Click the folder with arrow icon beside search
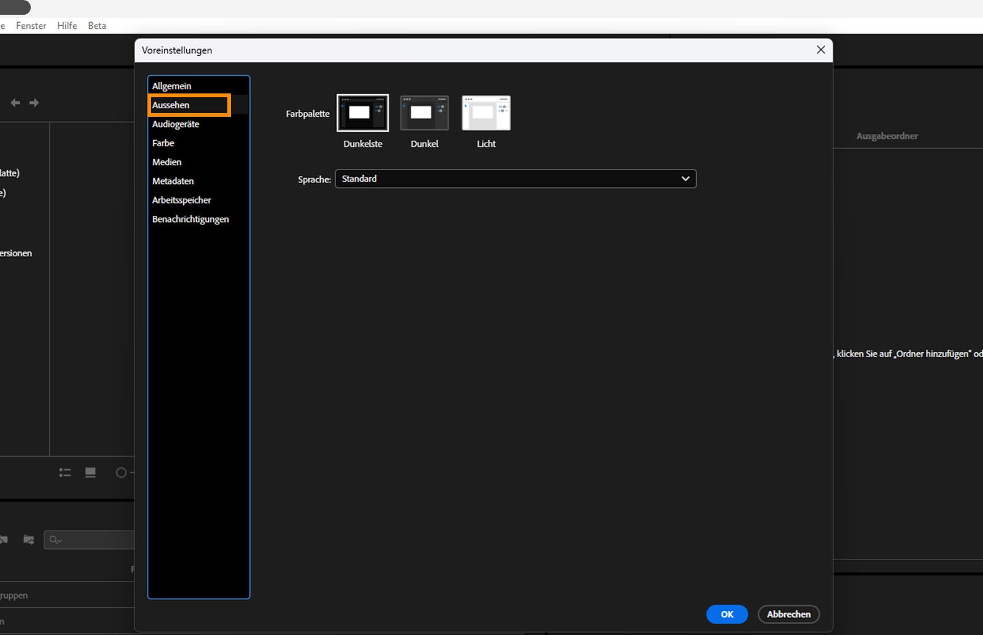 tap(28, 540)
